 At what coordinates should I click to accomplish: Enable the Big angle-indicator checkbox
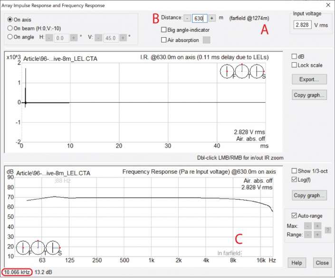pos(164,30)
